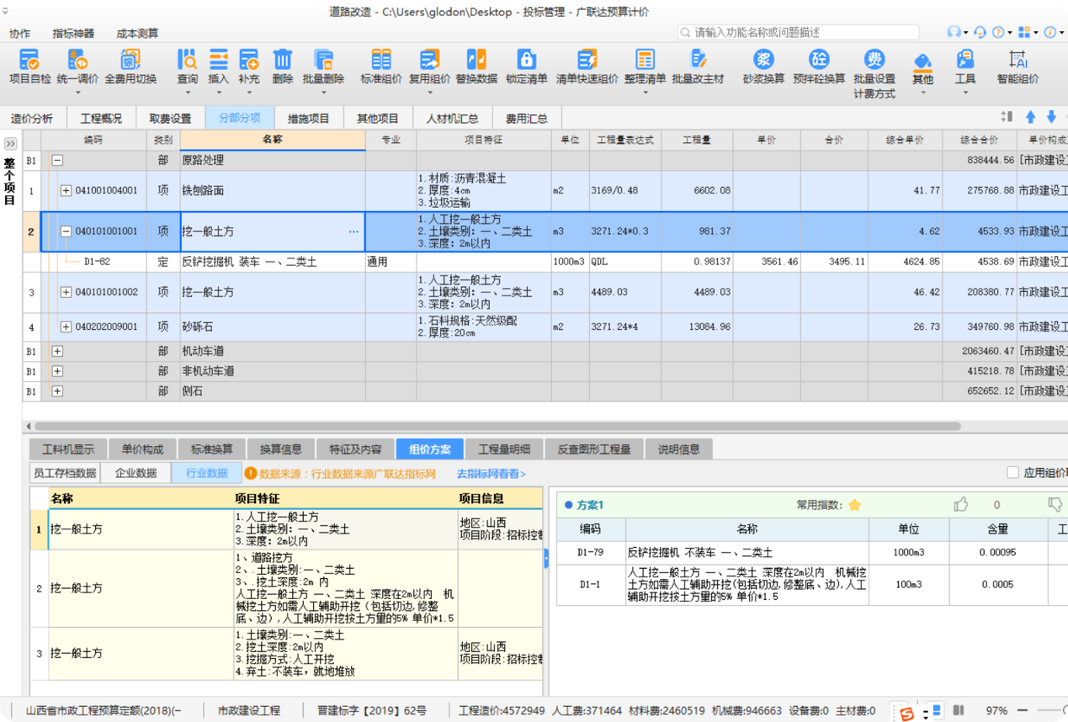Enable the 应用组价 checkbox
Screen dimensions: 1068x722
(x=1013, y=473)
